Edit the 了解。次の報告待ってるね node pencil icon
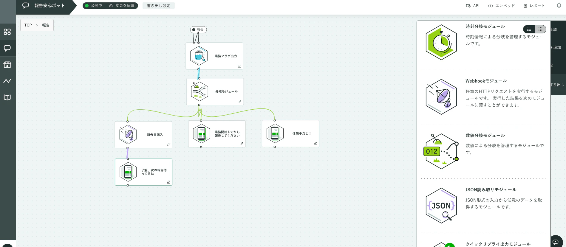The image size is (566, 247). [x=168, y=182]
